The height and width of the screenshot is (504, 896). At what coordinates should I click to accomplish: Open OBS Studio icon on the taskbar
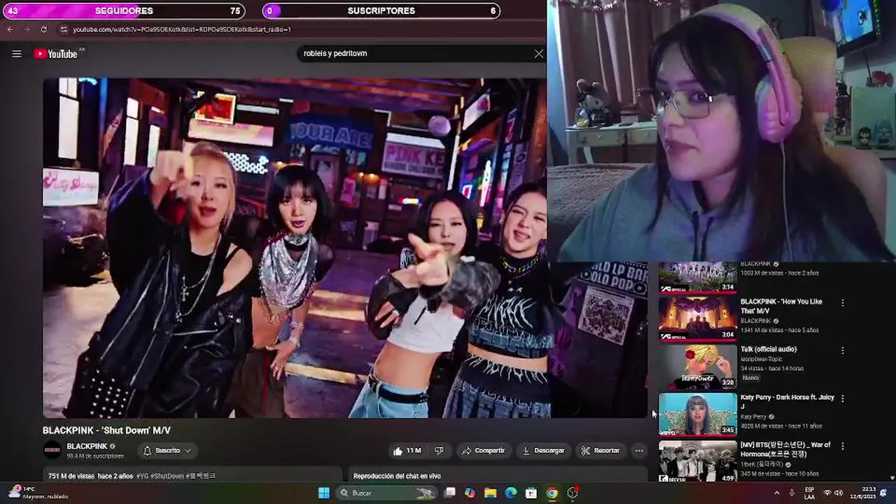[573, 493]
